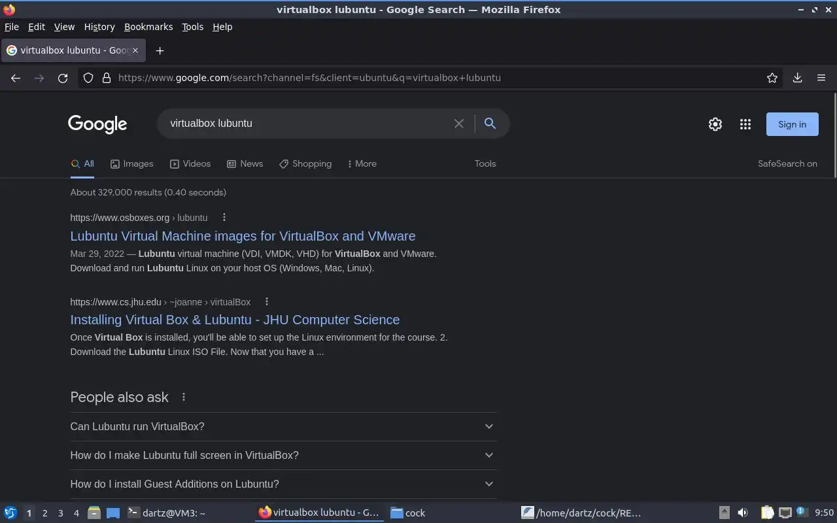Open the Firefox downloads panel
Viewport: 837px width, 523px height.
pyautogui.click(x=797, y=78)
